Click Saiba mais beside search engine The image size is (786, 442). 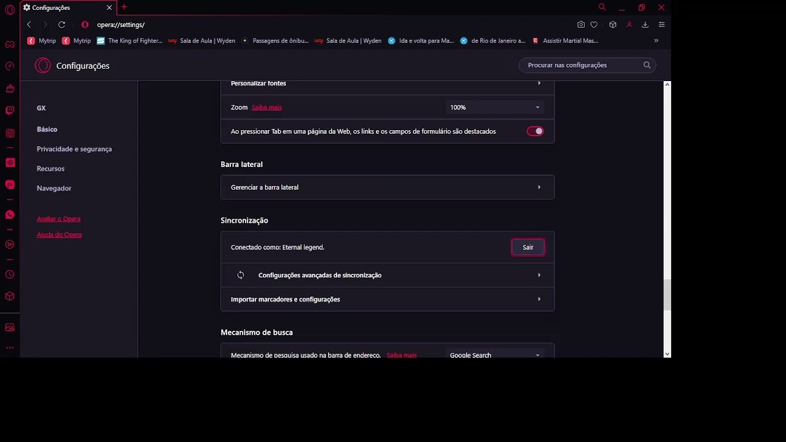[402, 355]
